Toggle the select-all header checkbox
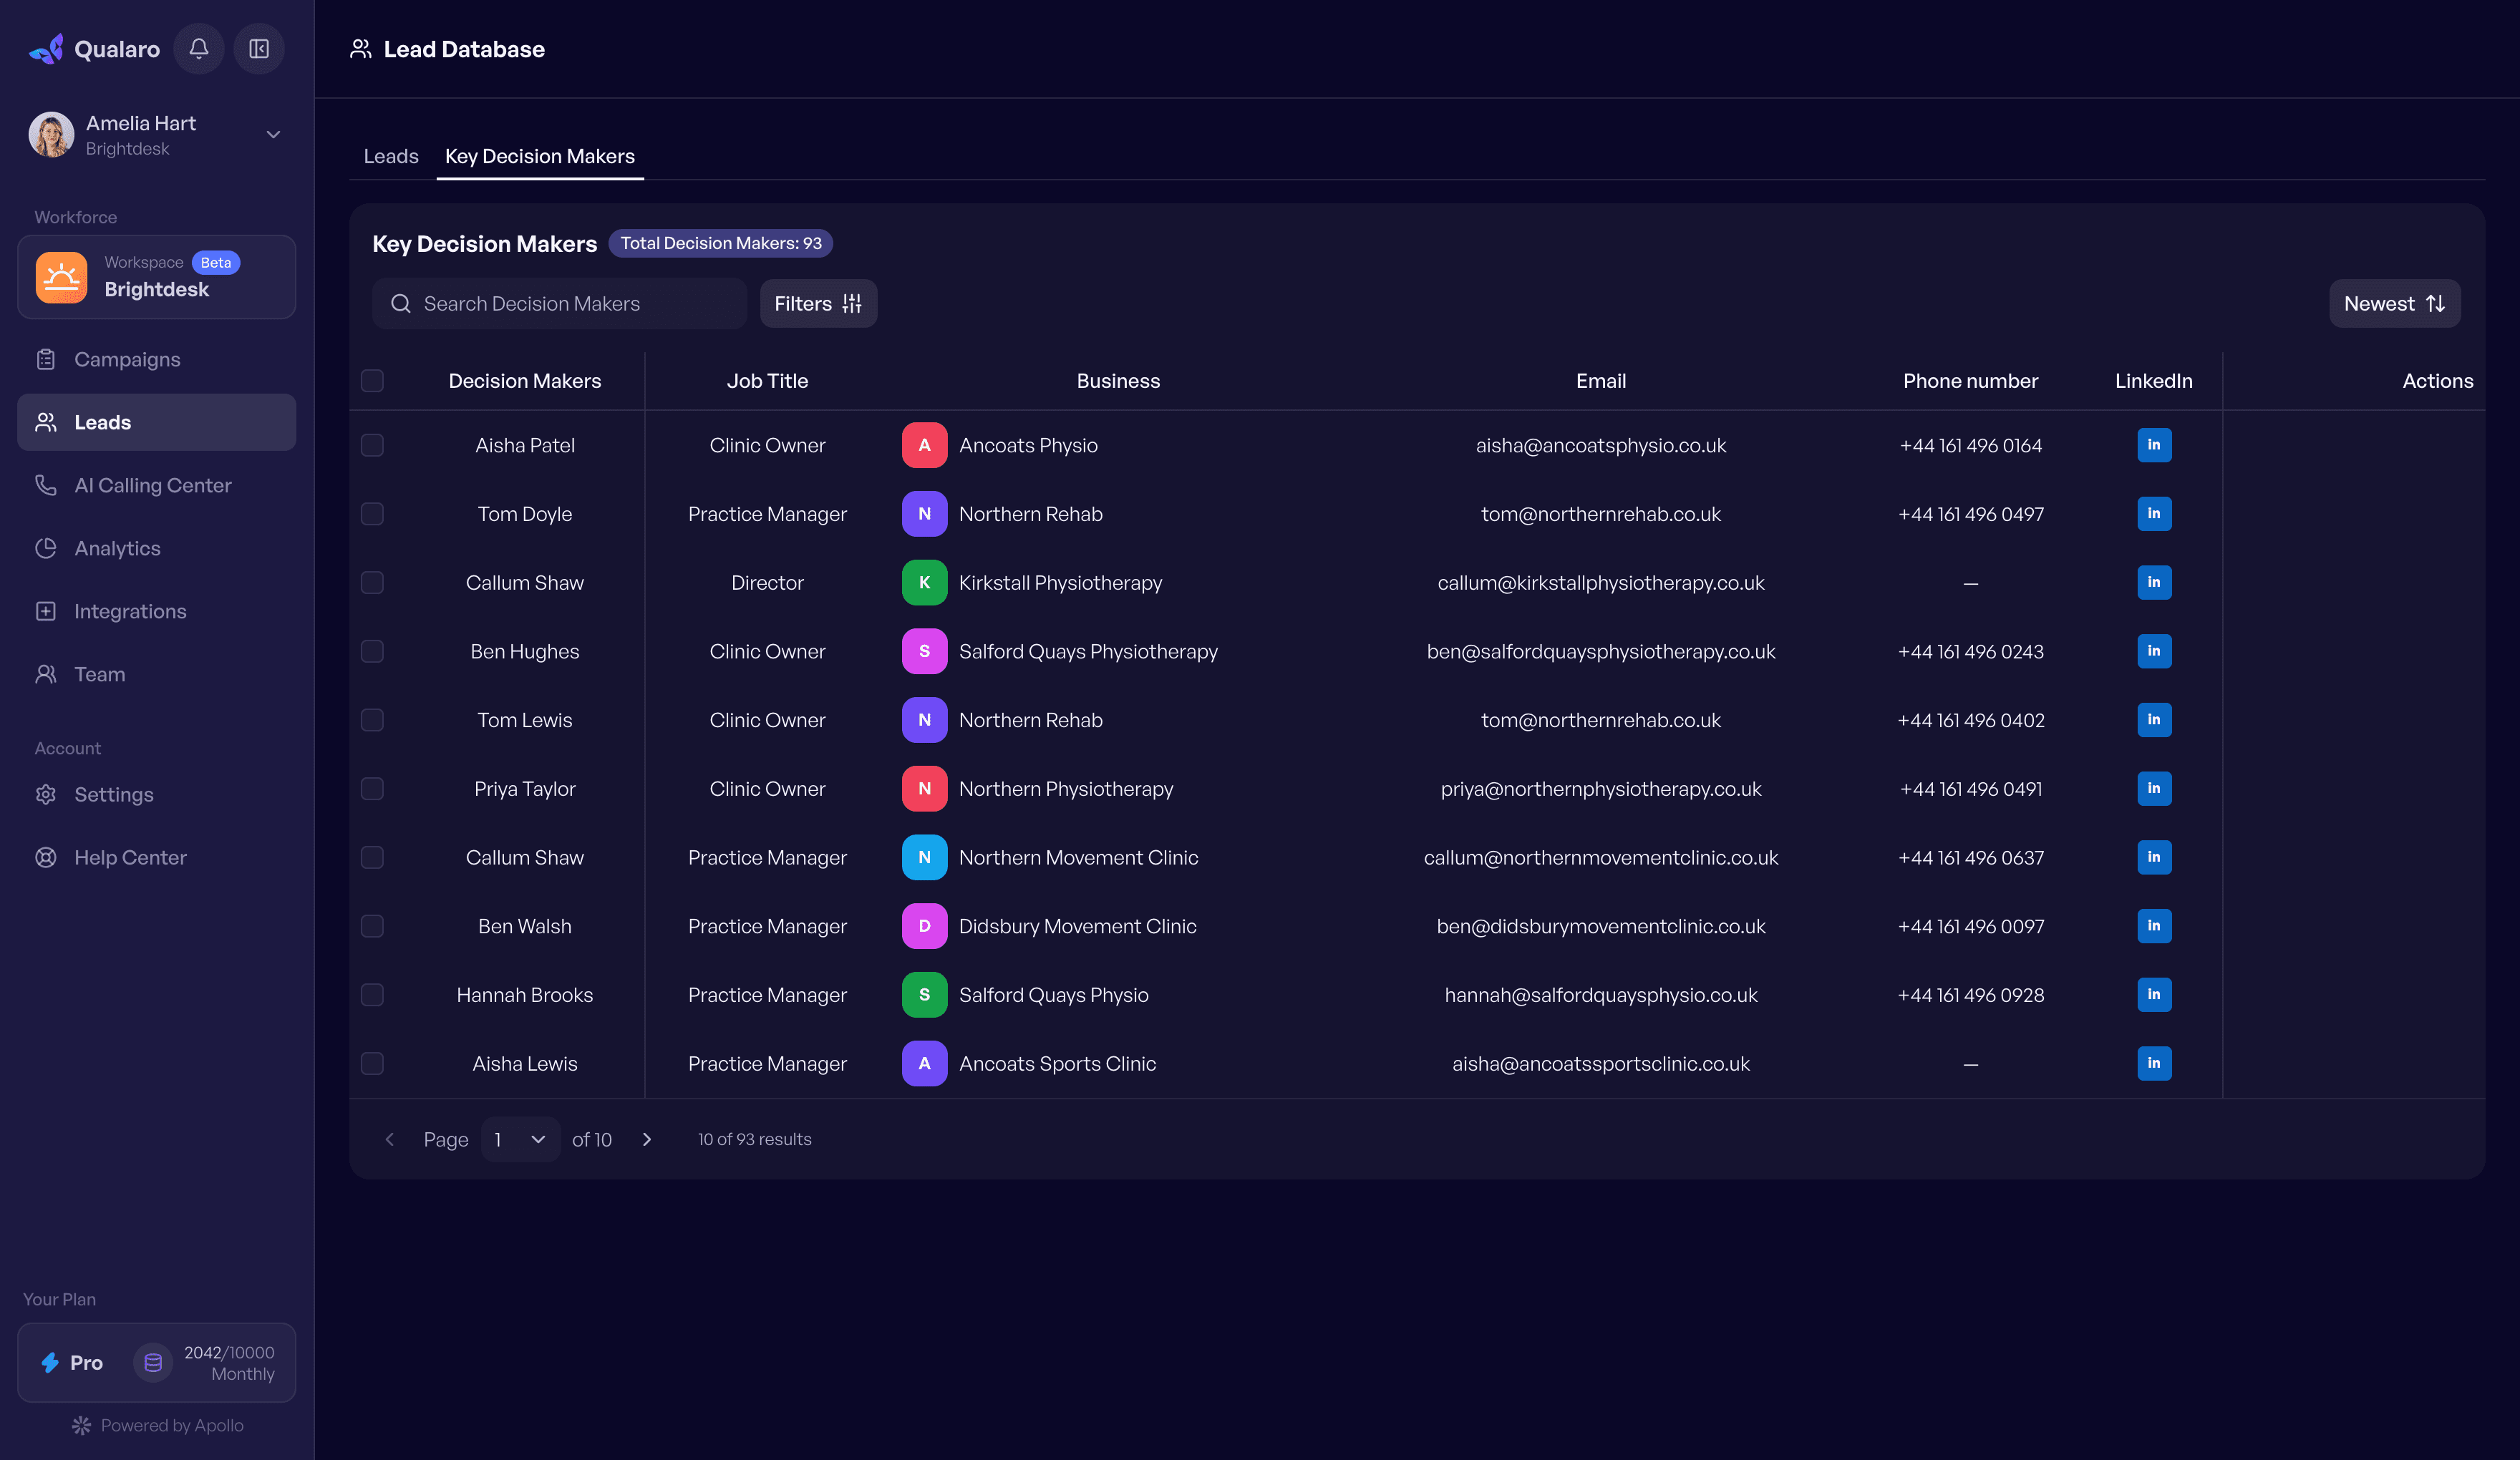The height and width of the screenshot is (1460, 2520). (372, 381)
